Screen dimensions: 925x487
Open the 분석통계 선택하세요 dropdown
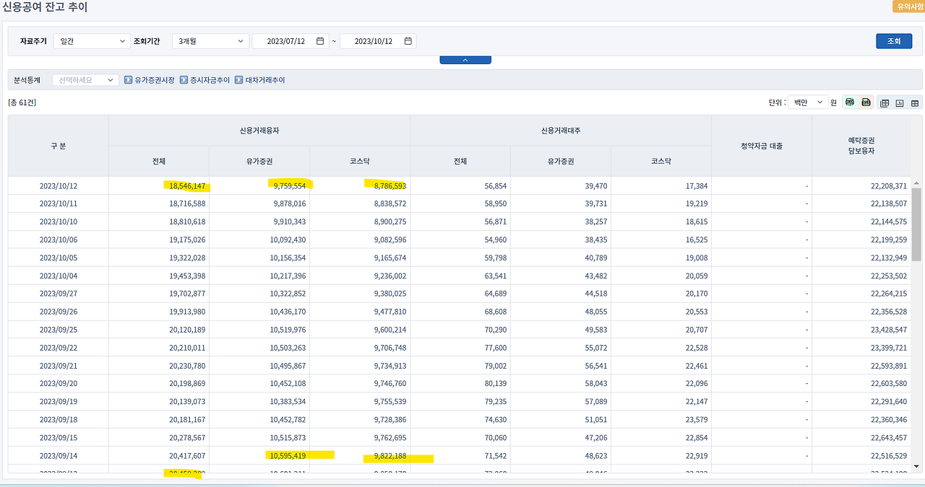86,79
